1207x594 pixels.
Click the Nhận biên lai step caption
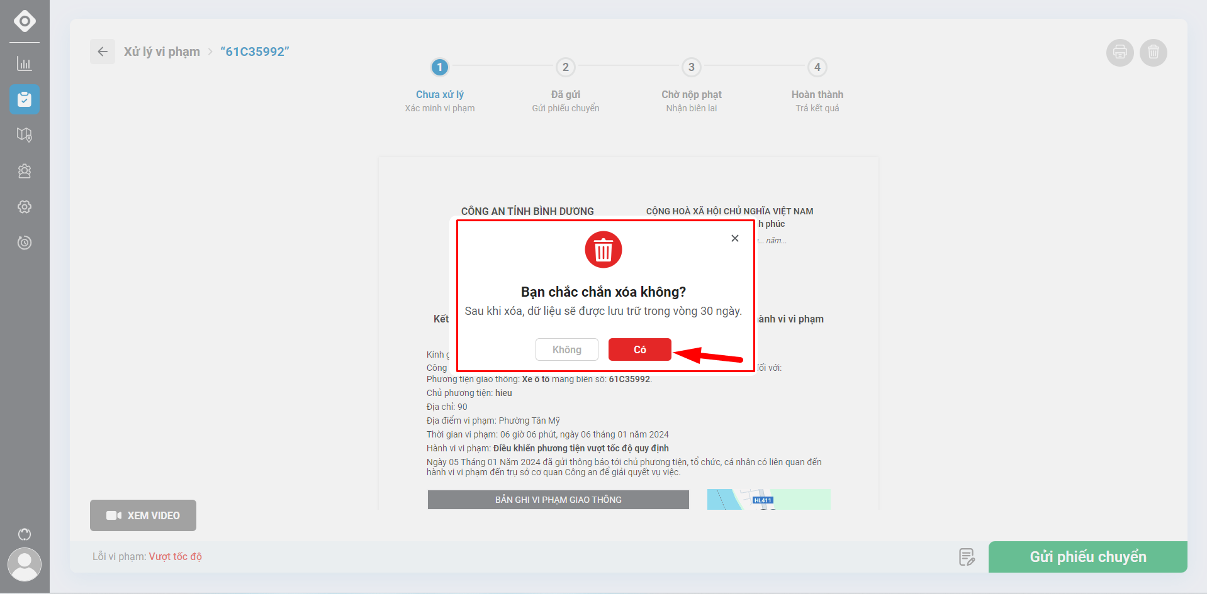point(692,108)
